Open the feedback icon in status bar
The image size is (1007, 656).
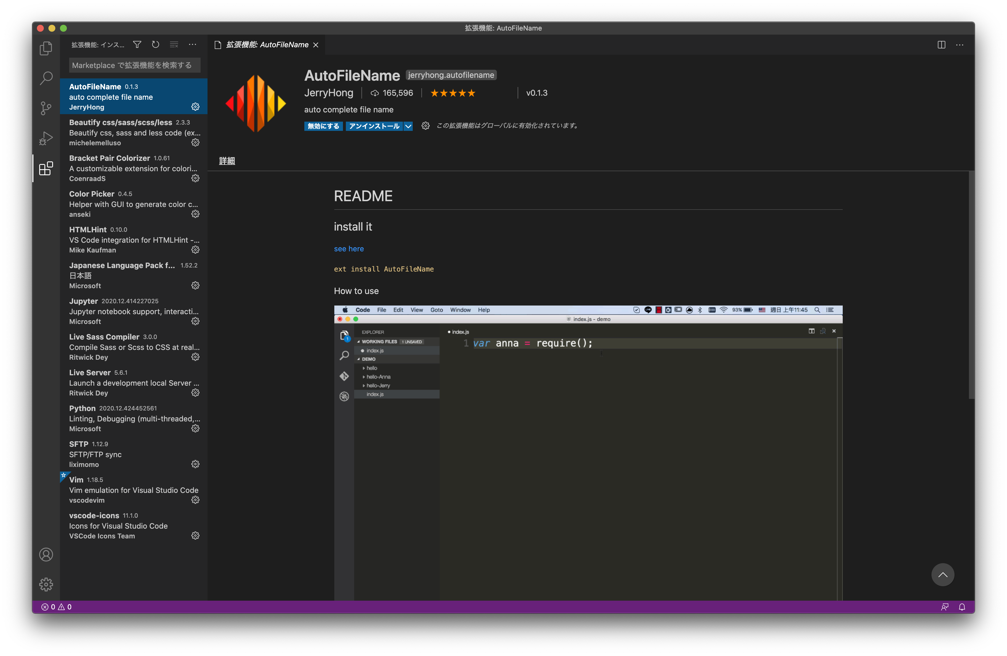pos(945,607)
